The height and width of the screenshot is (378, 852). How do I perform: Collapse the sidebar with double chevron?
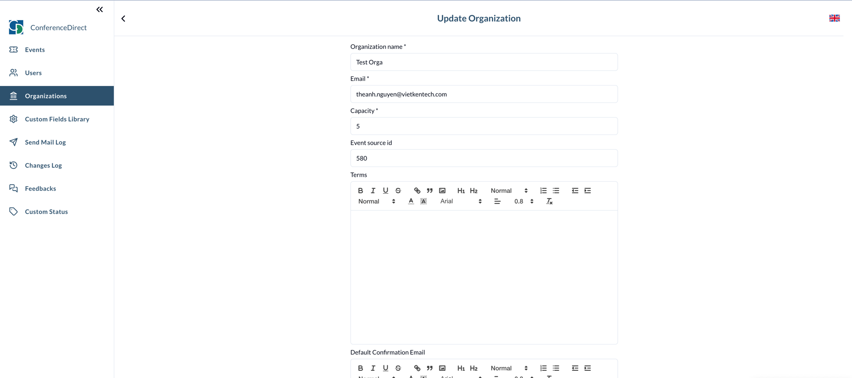coord(99,9)
